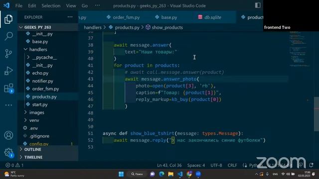319x179 pixels.
Task: Expand the images folder
Action: 36,112
